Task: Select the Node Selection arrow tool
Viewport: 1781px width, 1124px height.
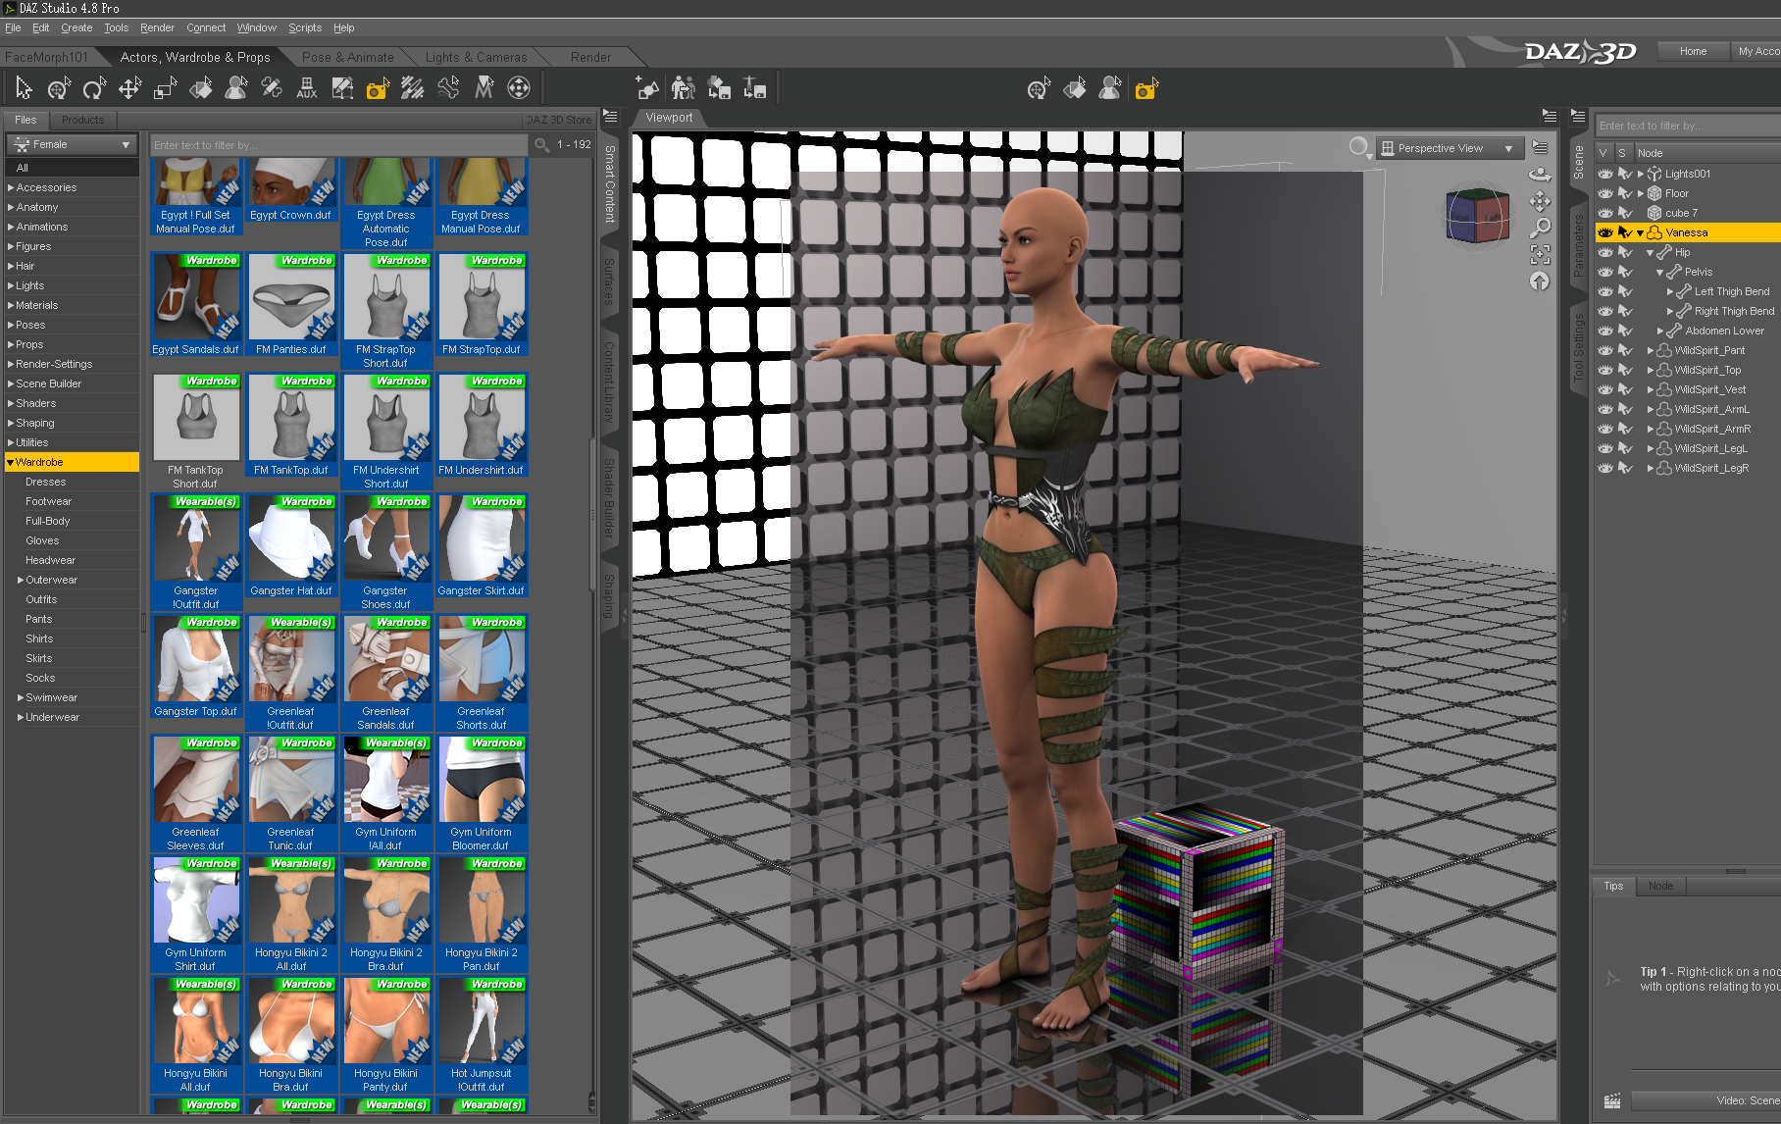Action: coord(24,89)
